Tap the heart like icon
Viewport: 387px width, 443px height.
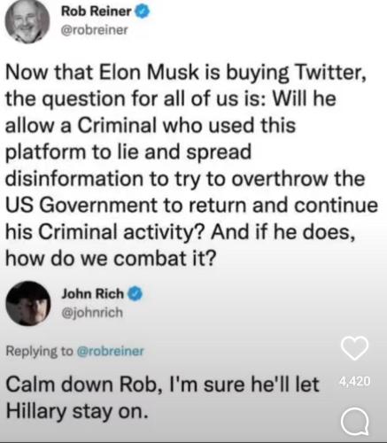[354, 348]
